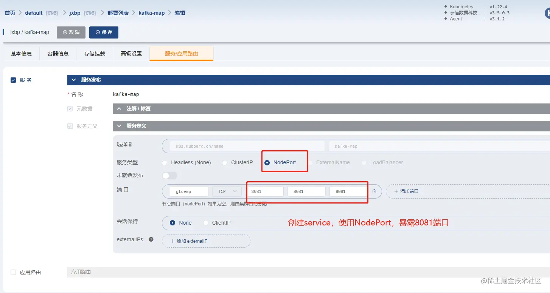Image resolution: width=550 pixels, height=293 pixels.
Task: Open the 高级设置 tab
Action: point(131,54)
